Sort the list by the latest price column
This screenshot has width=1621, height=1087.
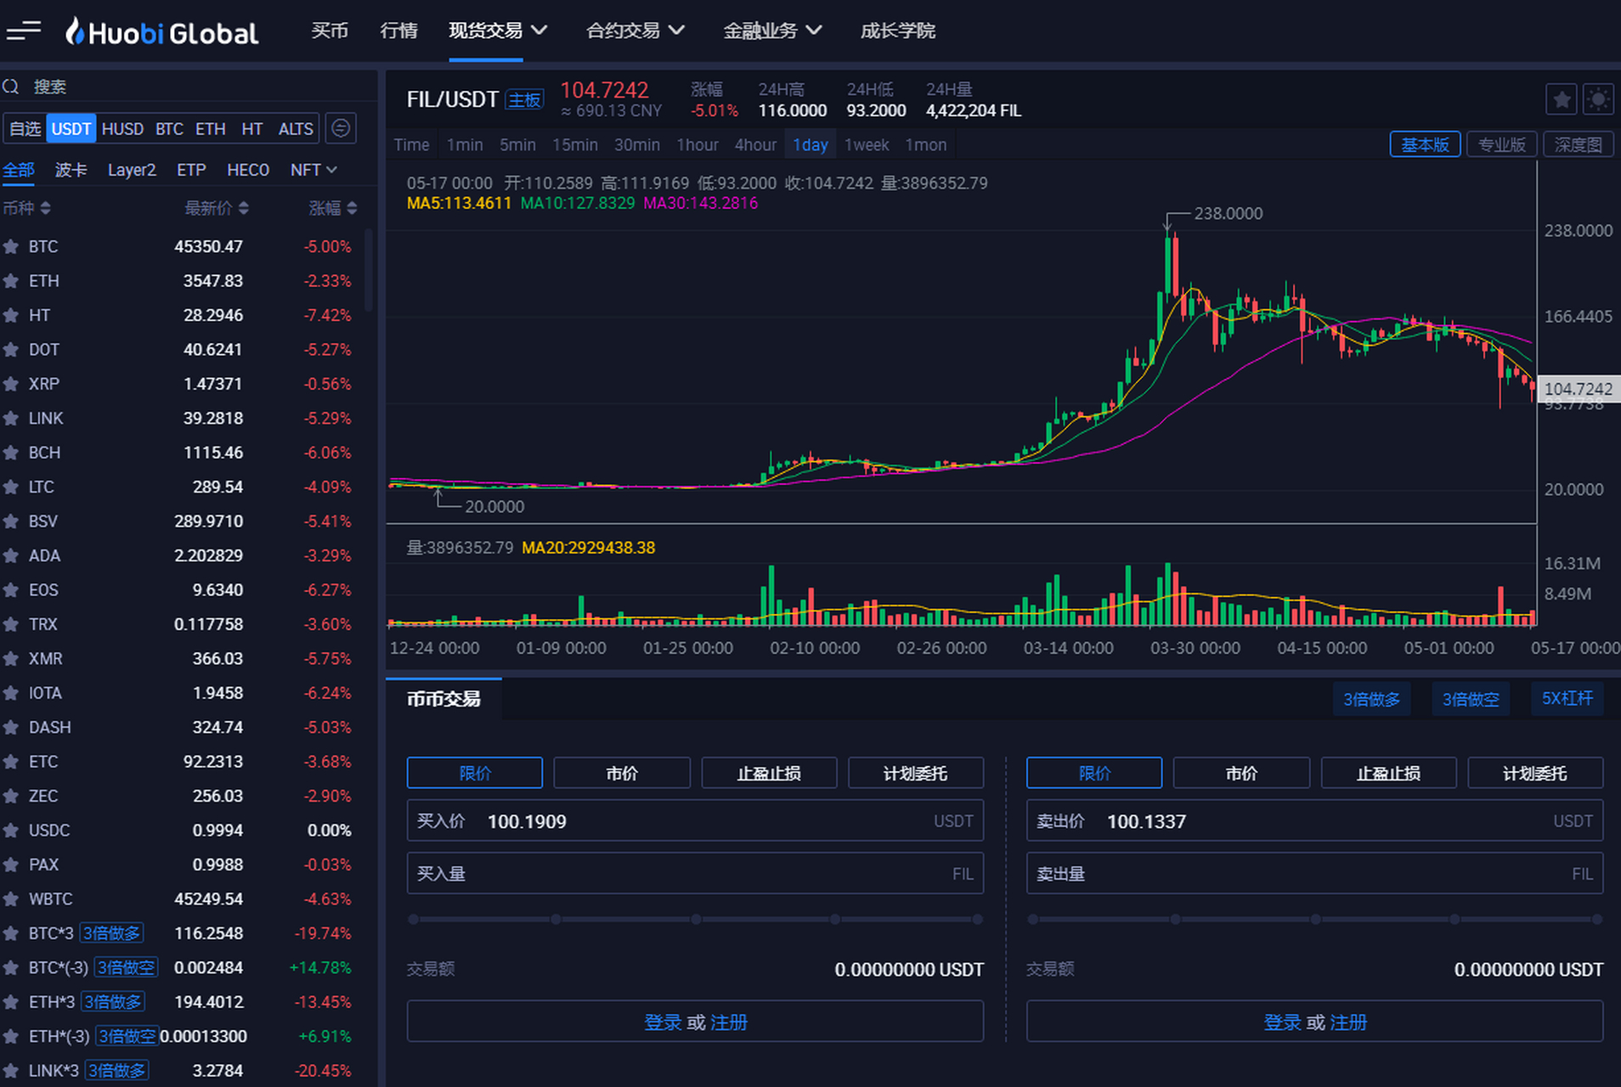pyautogui.click(x=217, y=208)
